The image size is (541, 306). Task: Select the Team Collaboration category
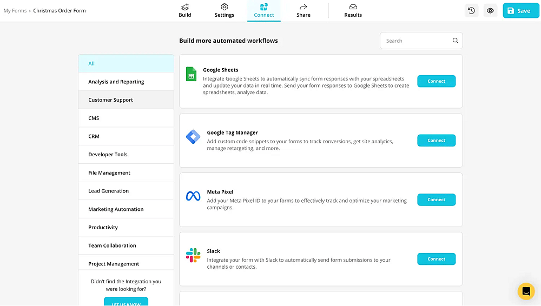126,245
